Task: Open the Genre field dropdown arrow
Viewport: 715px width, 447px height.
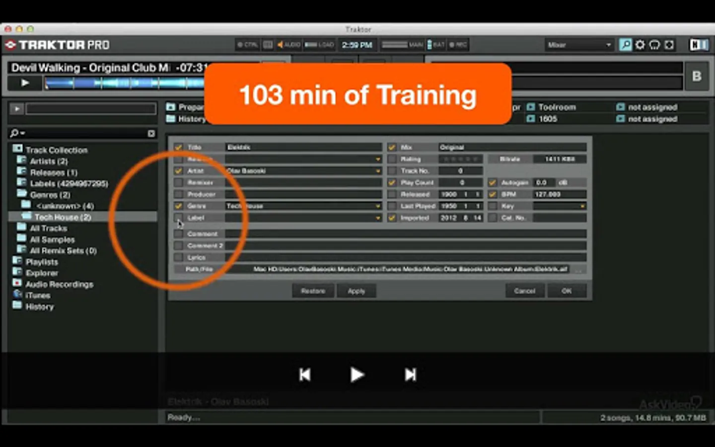Action: (378, 206)
